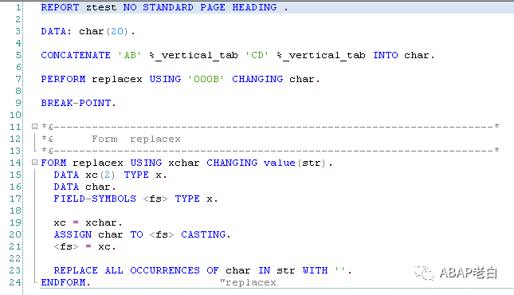
Task: Click 'DATA char' on line 16
Action: pyautogui.click(x=82, y=187)
